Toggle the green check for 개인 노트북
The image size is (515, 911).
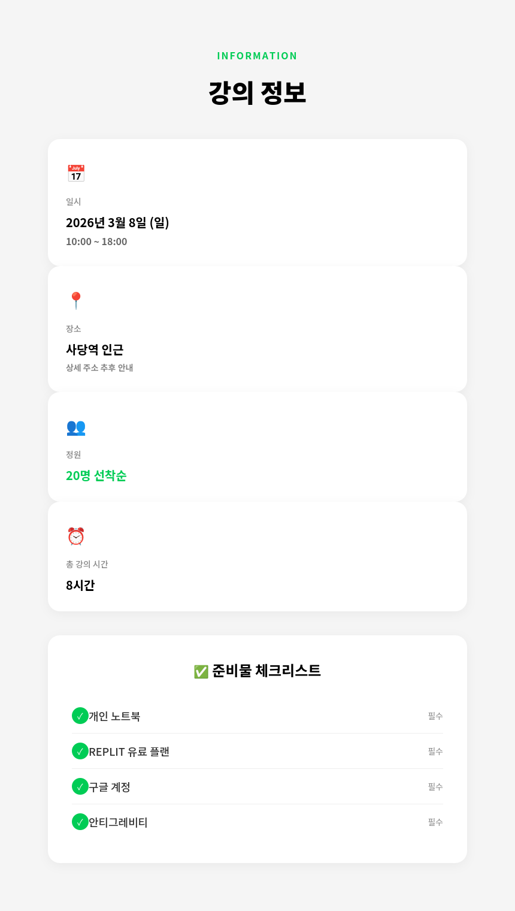(80, 716)
